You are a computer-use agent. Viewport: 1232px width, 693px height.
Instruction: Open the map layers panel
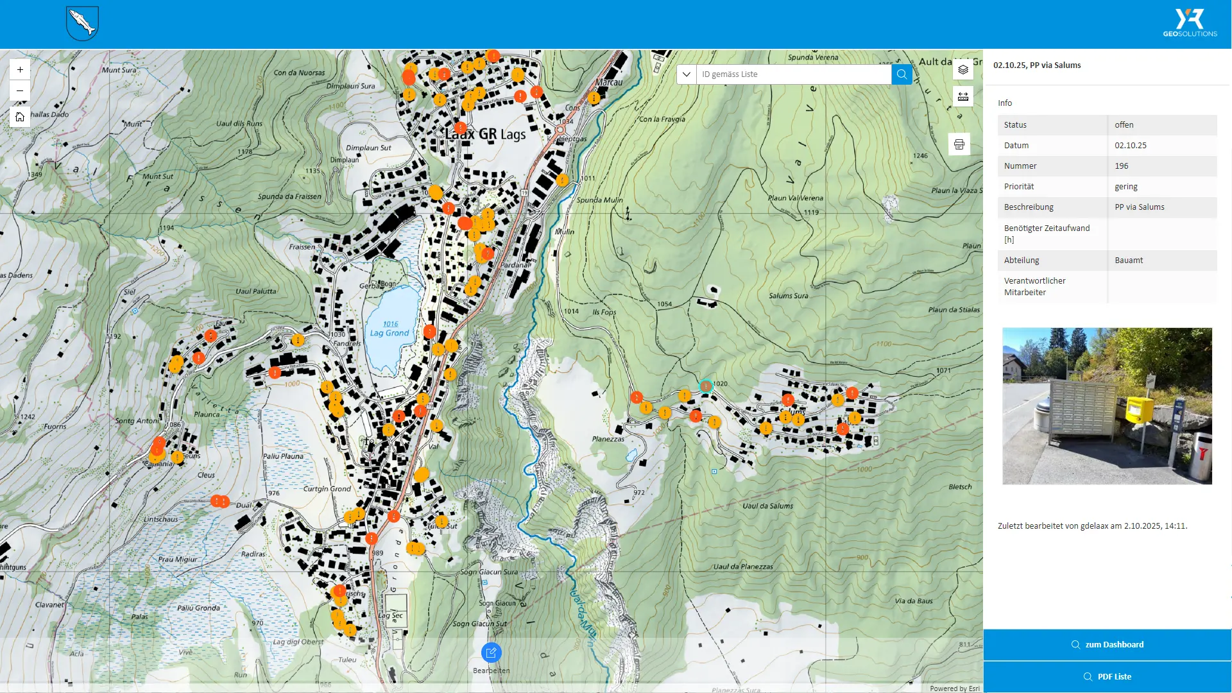[x=963, y=70]
